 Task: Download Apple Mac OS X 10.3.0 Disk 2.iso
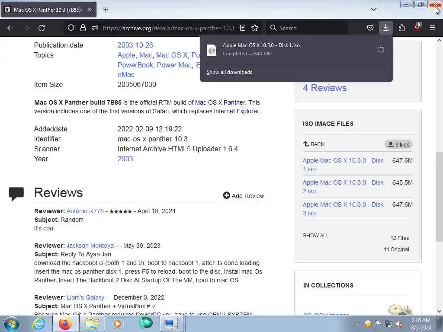click(343, 187)
